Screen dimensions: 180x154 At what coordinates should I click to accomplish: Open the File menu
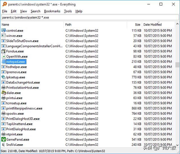4,11
